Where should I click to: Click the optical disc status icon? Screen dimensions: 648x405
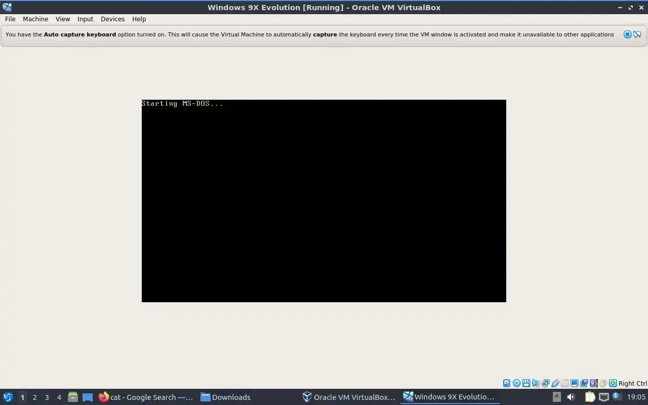(x=516, y=383)
